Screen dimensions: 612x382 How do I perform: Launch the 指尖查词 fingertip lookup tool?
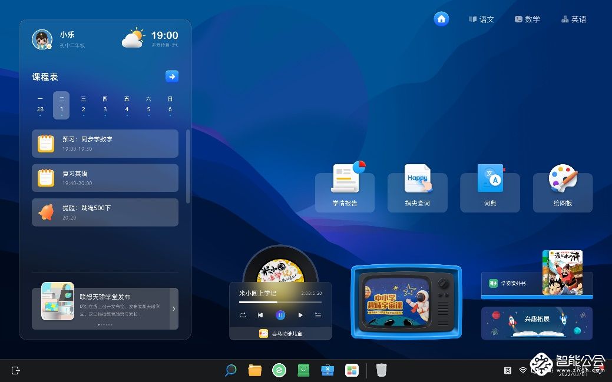[417, 187]
